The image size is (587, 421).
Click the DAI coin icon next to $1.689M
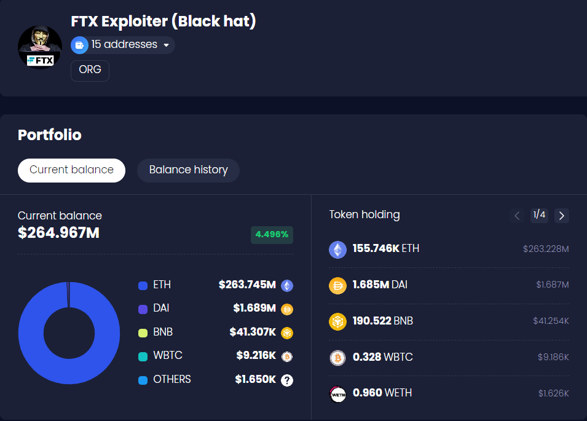click(287, 309)
